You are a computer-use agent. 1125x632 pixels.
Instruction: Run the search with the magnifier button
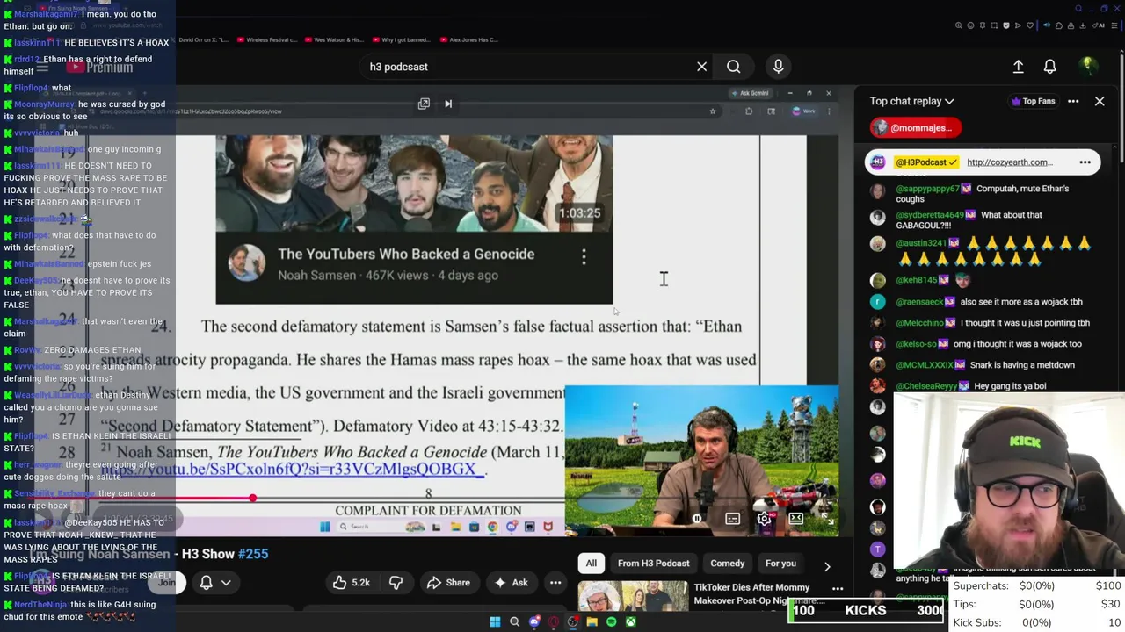(733, 67)
